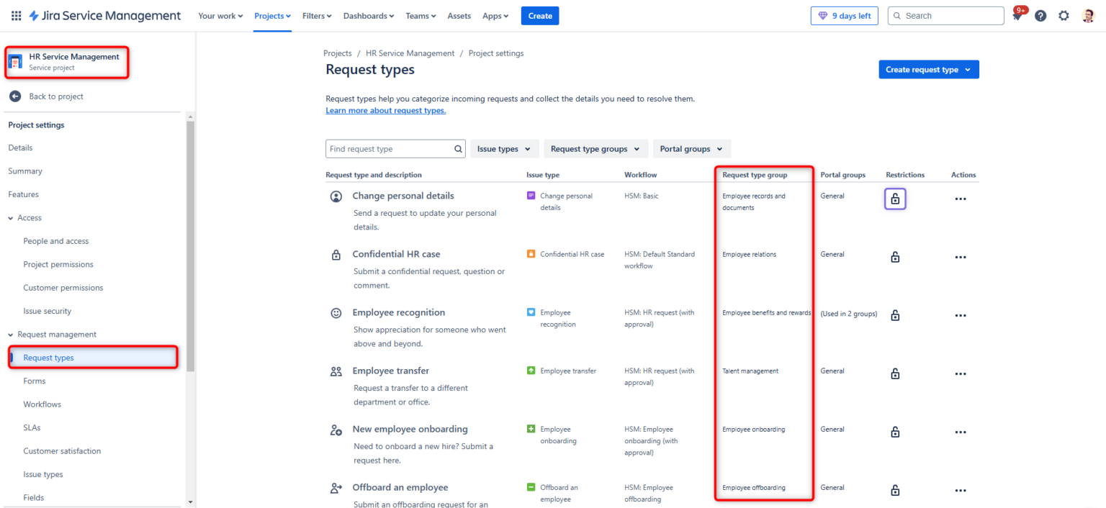Switch to the Workflows settings section
Viewport: 1106px width, 508px height.
(x=42, y=404)
